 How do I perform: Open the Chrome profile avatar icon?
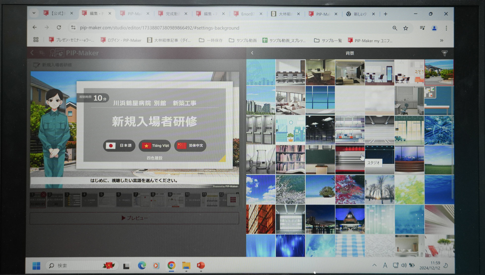pyautogui.click(x=434, y=28)
